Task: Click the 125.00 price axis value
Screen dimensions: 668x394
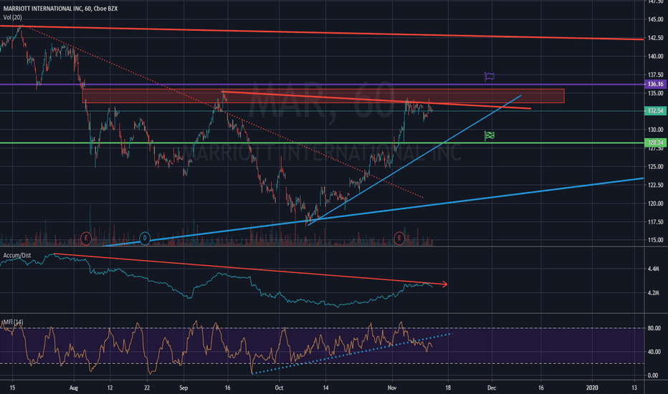Action: [x=656, y=166]
